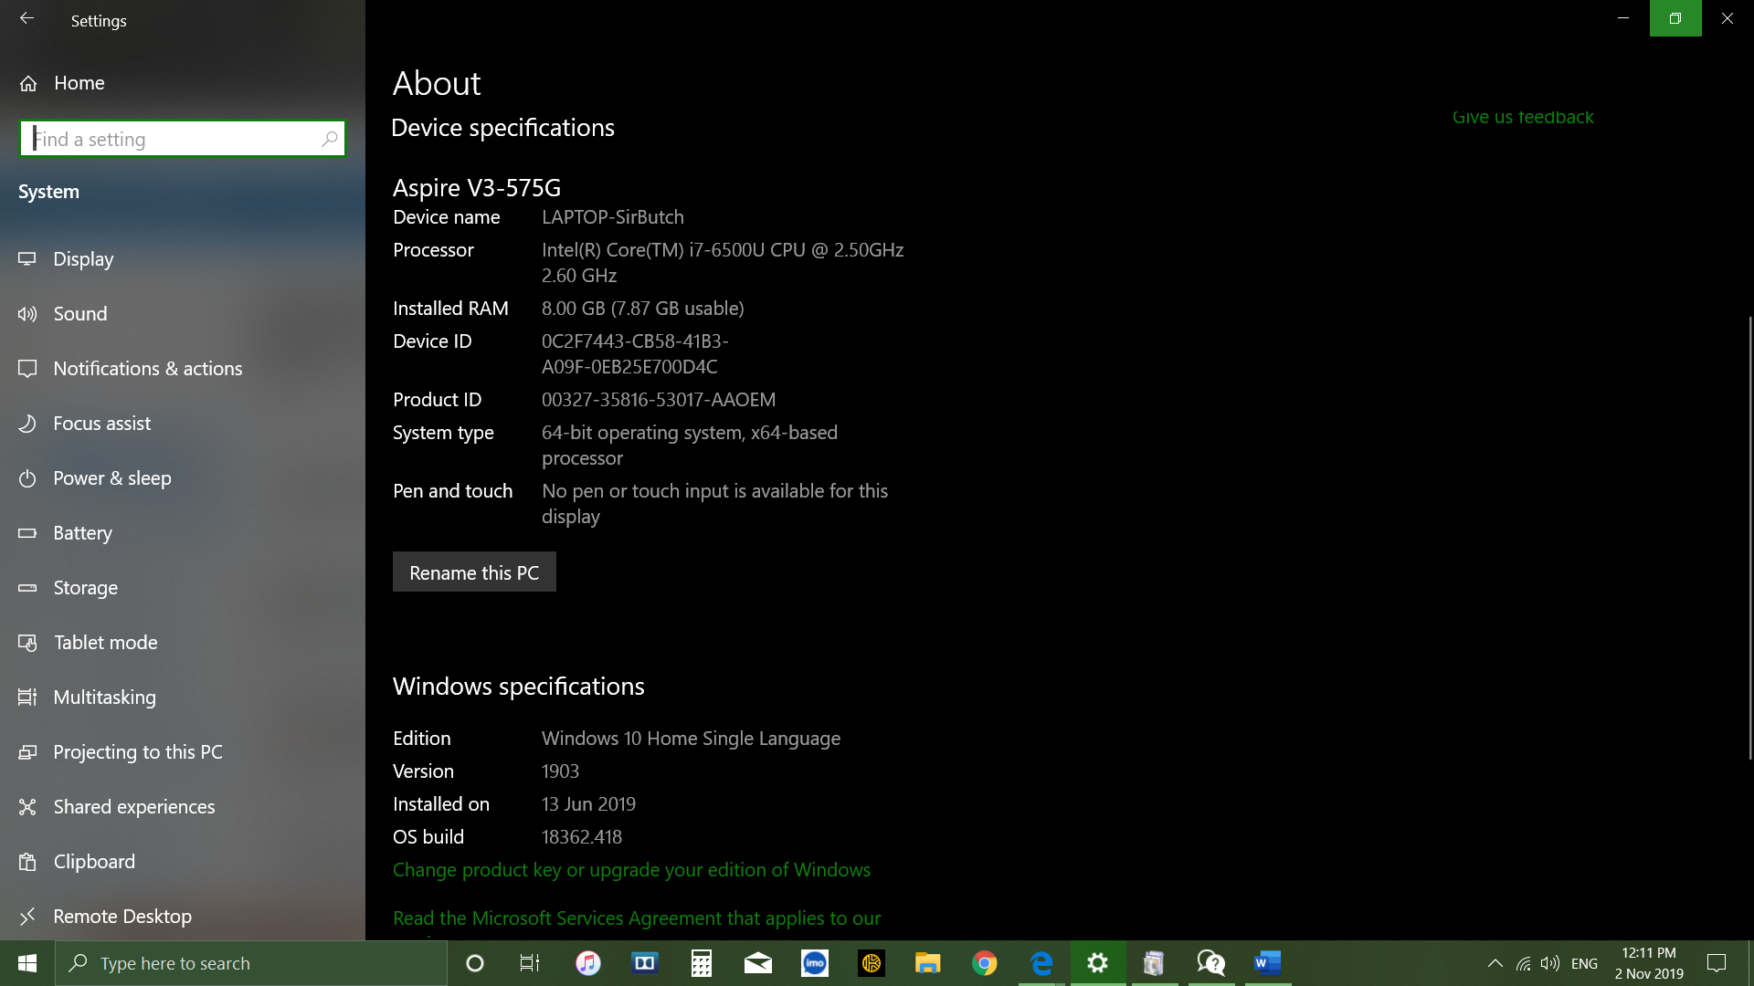1754x986 pixels.
Task: Open the clock and calendar flyout
Action: point(1649,963)
